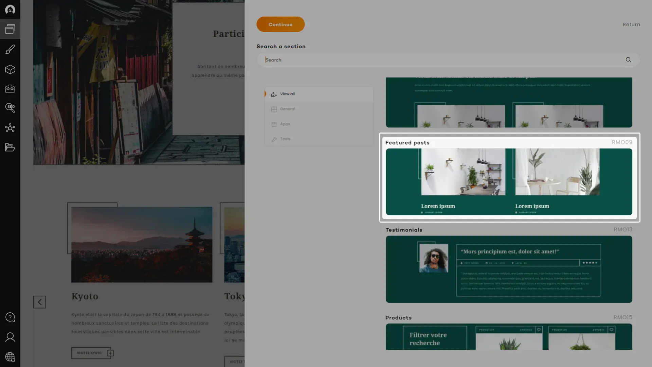Click the network nodes icon
This screenshot has width=652, height=367.
10,128
